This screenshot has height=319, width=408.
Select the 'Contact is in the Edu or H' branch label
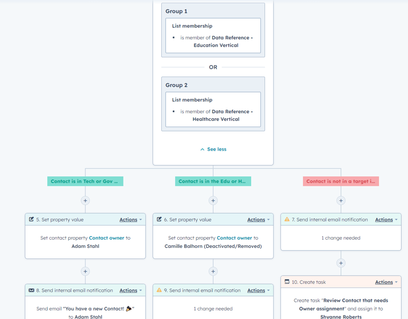pos(213,181)
